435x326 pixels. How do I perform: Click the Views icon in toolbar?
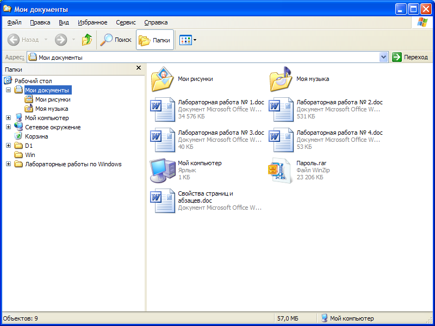(x=185, y=40)
